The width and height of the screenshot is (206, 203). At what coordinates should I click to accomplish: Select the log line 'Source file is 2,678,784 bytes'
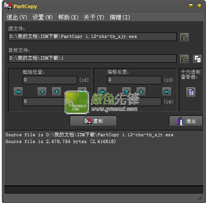click(x=61, y=142)
